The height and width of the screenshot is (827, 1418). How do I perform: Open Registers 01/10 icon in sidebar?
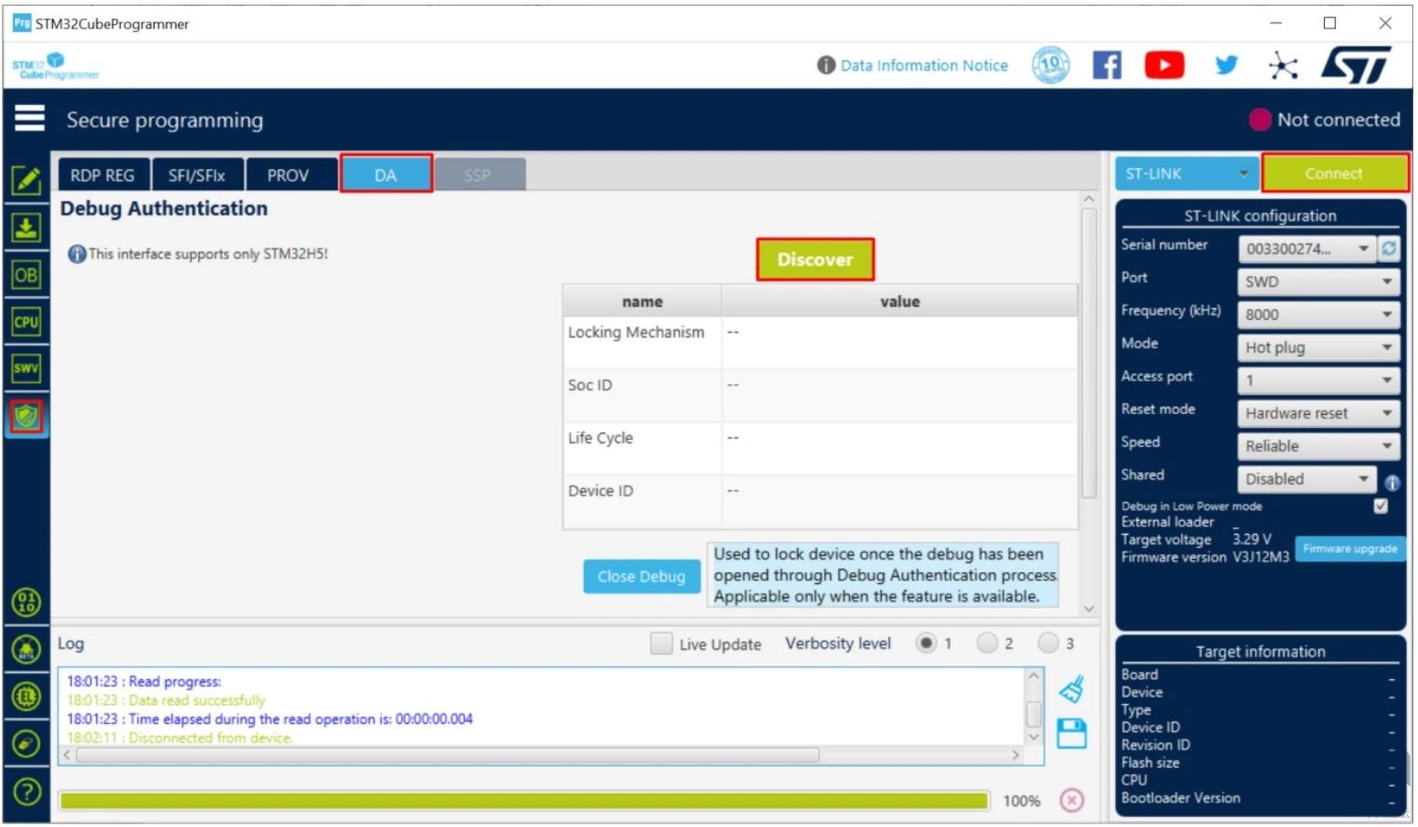coord(26,603)
